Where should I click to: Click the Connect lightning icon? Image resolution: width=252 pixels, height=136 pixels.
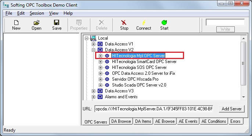(144, 23)
